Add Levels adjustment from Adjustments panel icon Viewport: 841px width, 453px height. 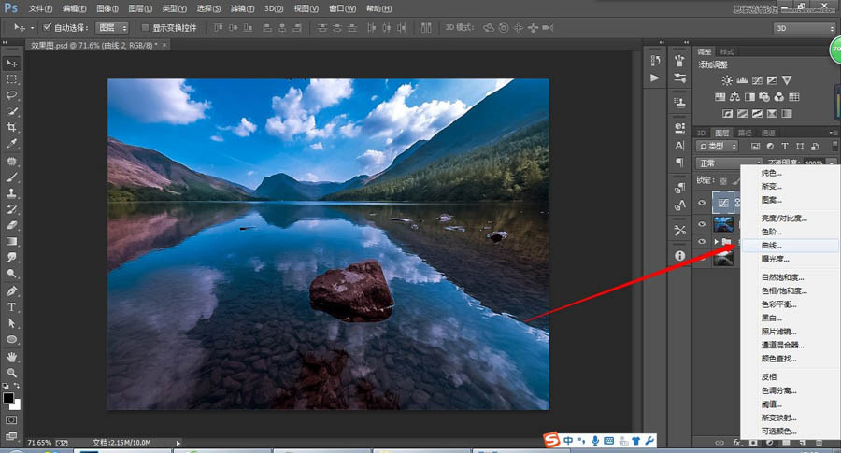pos(742,80)
